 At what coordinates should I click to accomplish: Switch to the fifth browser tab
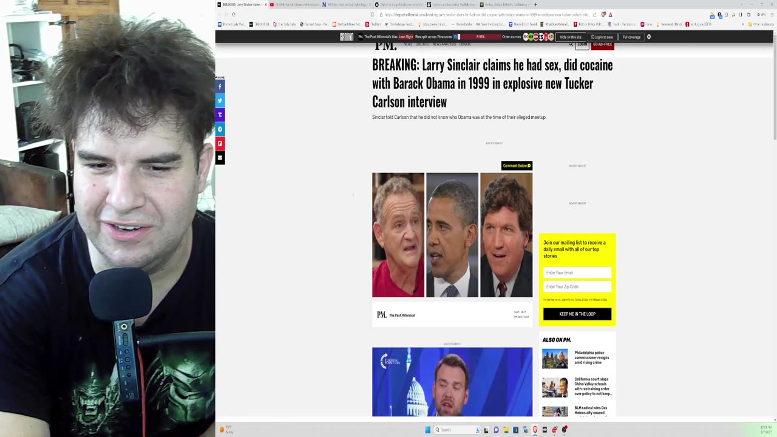click(450, 4)
